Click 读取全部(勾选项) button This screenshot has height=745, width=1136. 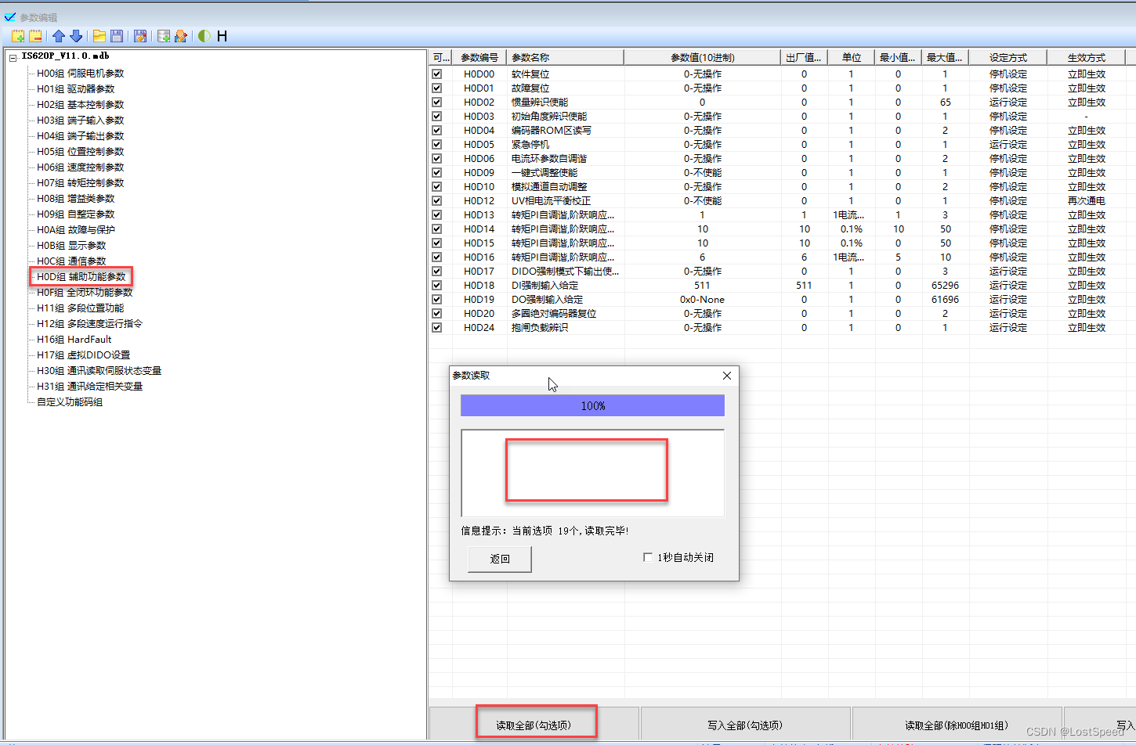tap(534, 725)
